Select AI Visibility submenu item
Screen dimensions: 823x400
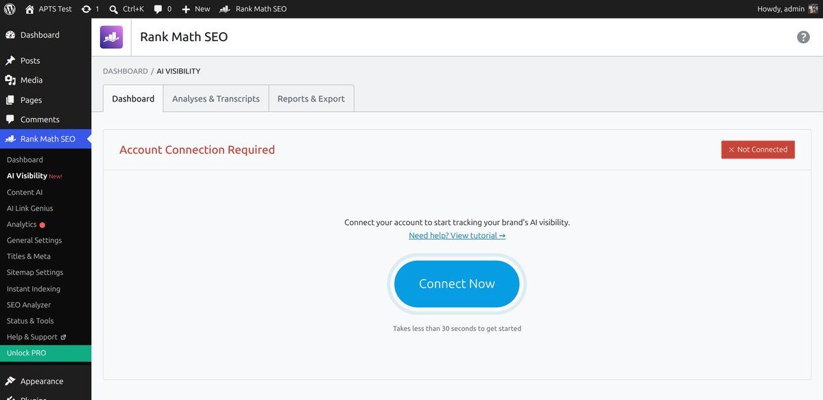coord(27,176)
